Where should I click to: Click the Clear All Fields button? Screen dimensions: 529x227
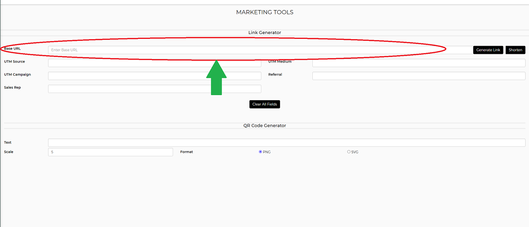point(265,105)
